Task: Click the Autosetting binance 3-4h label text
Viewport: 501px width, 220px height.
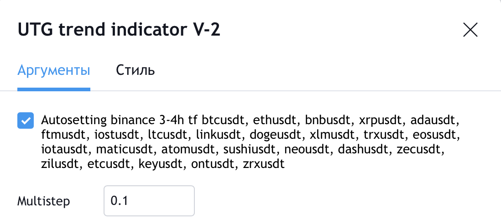Action: pos(250,142)
